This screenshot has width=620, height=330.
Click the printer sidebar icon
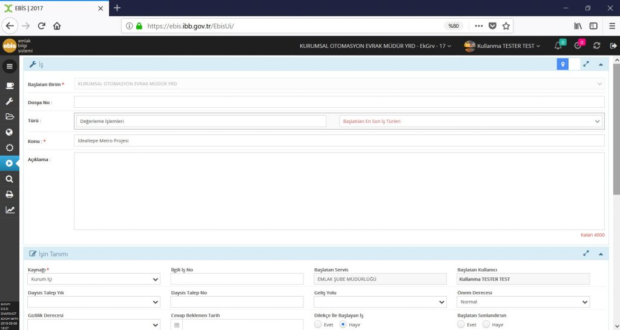[x=10, y=194]
